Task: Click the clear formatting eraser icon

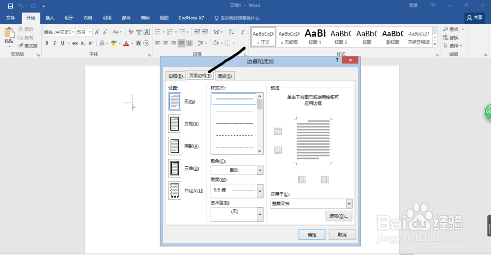Action: pos(131,32)
